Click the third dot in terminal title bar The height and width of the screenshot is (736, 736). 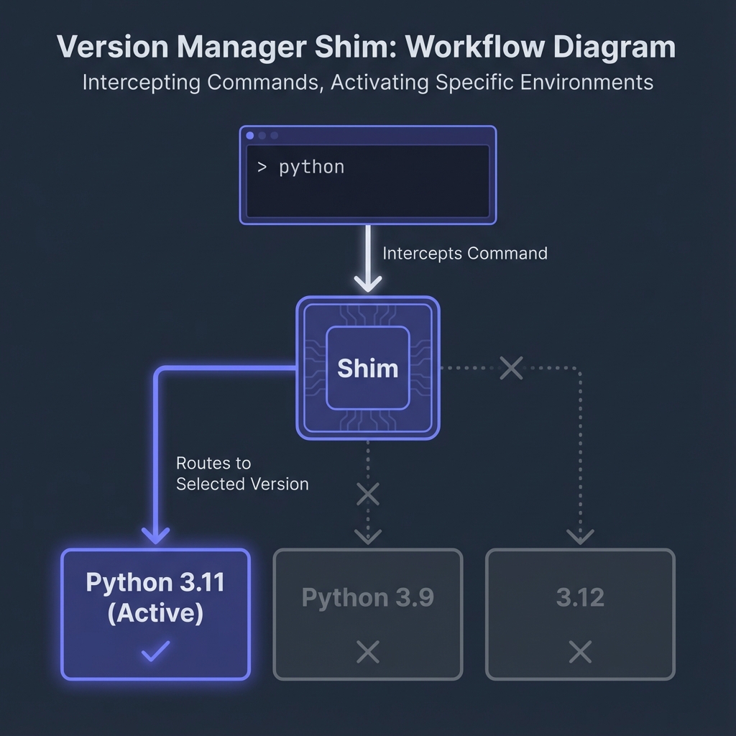click(x=274, y=135)
